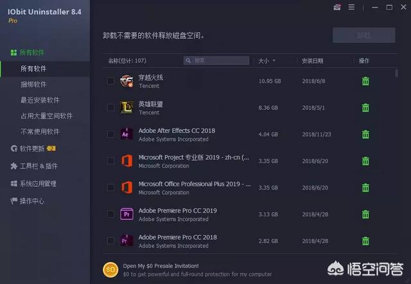Image resolution: width=411 pixels, height=284 pixels.
Task: Open 不常使用软件 in the sidebar
Action: pyautogui.click(x=40, y=132)
